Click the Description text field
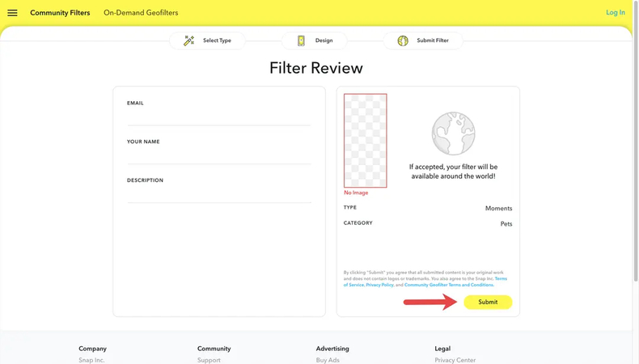This screenshot has height=364, width=639. [x=218, y=194]
